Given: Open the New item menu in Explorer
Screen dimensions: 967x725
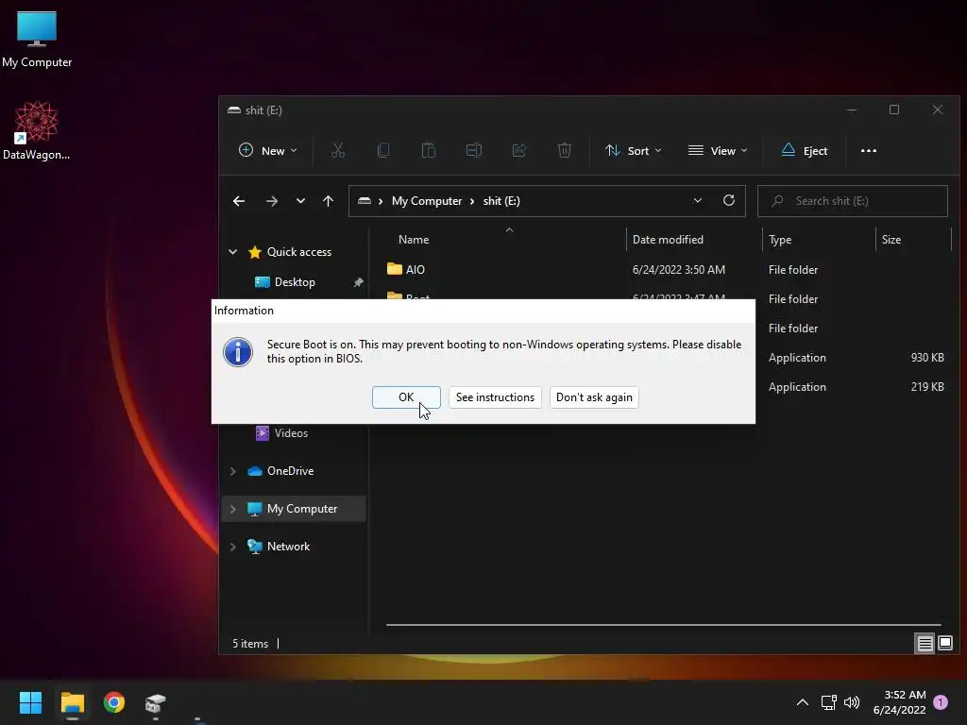Looking at the screenshot, I should click(x=267, y=150).
